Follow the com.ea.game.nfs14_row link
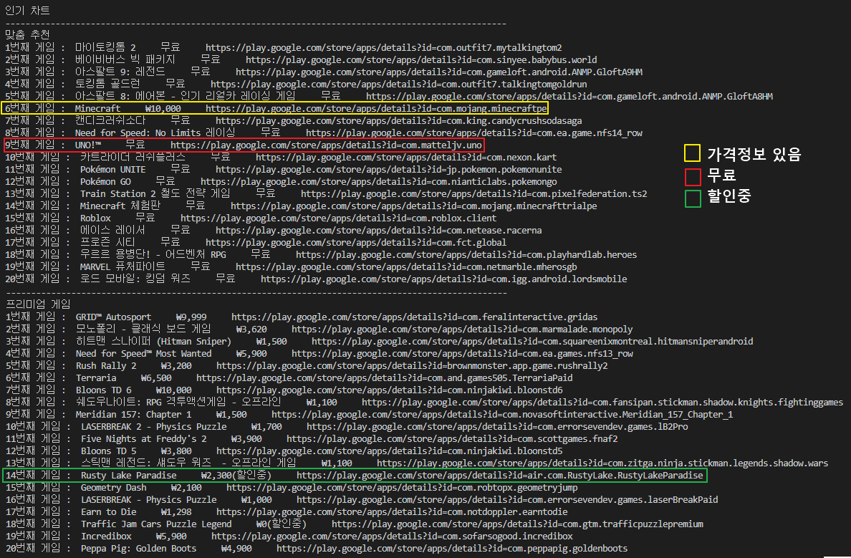This screenshot has width=851, height=558. pos(474,133)
